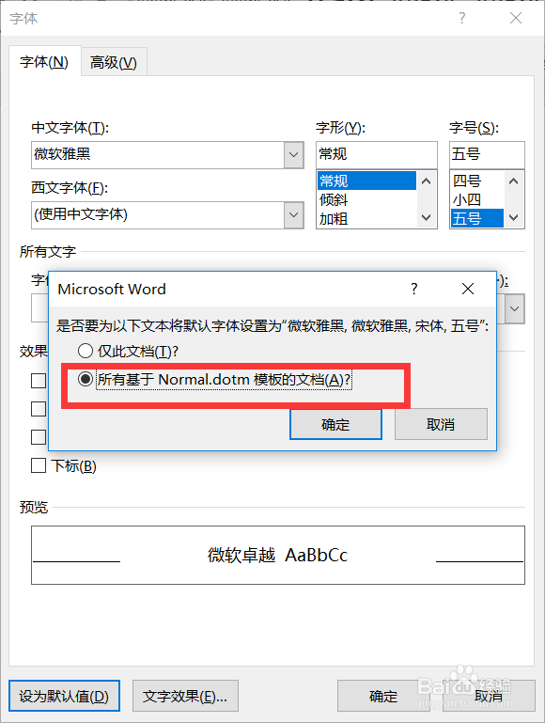Viewport: 545px width, 723px height.
Task: Confirm with 确定 in Microsoft Word prompt
Action: 335,424
